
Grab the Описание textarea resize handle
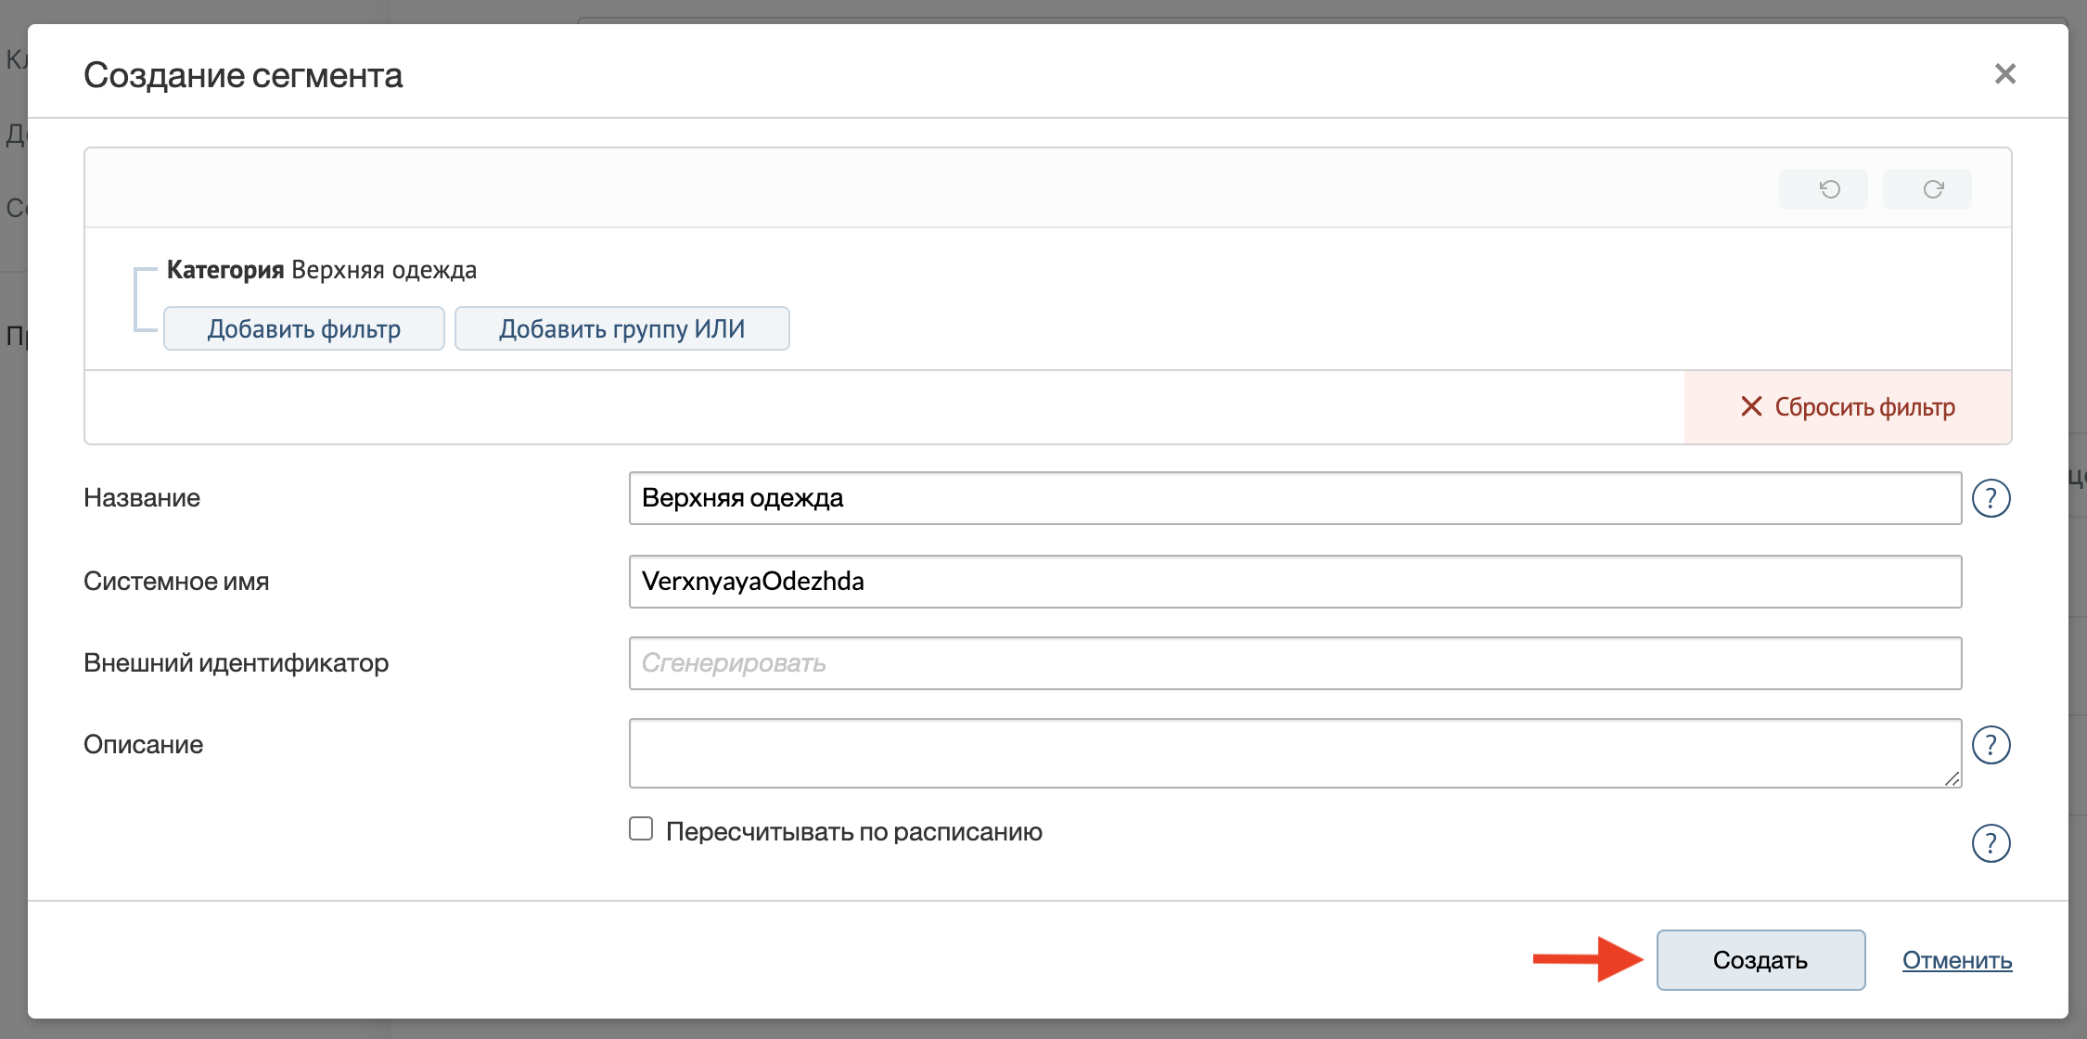[1952, 778]
